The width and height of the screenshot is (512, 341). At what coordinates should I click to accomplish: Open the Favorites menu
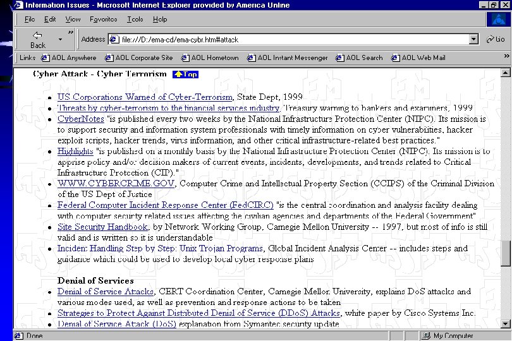coord(104,19)
